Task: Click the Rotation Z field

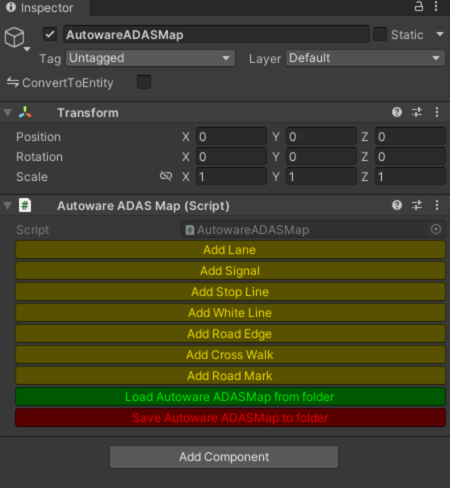Action: click(x=410, y=156)
